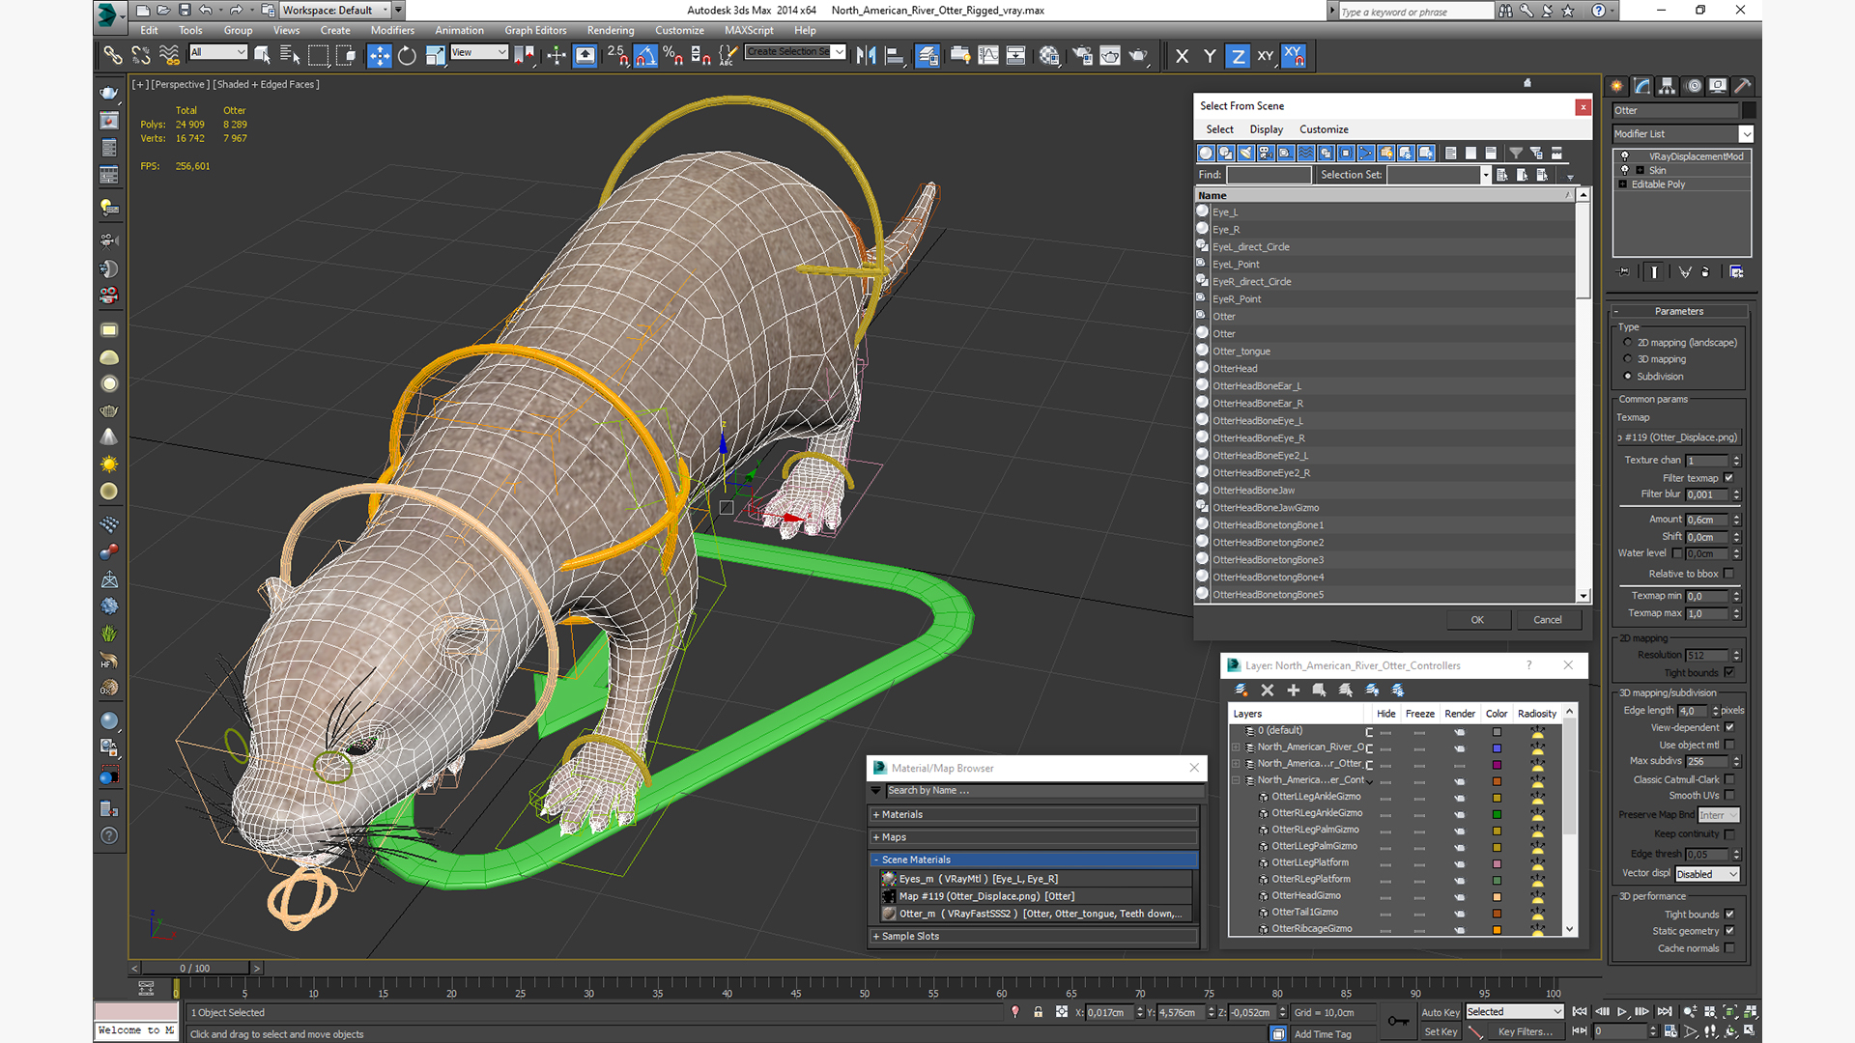Click the Find input field in Select From Scene
Screen dimensions: 1855x1043
(1269, 175)
